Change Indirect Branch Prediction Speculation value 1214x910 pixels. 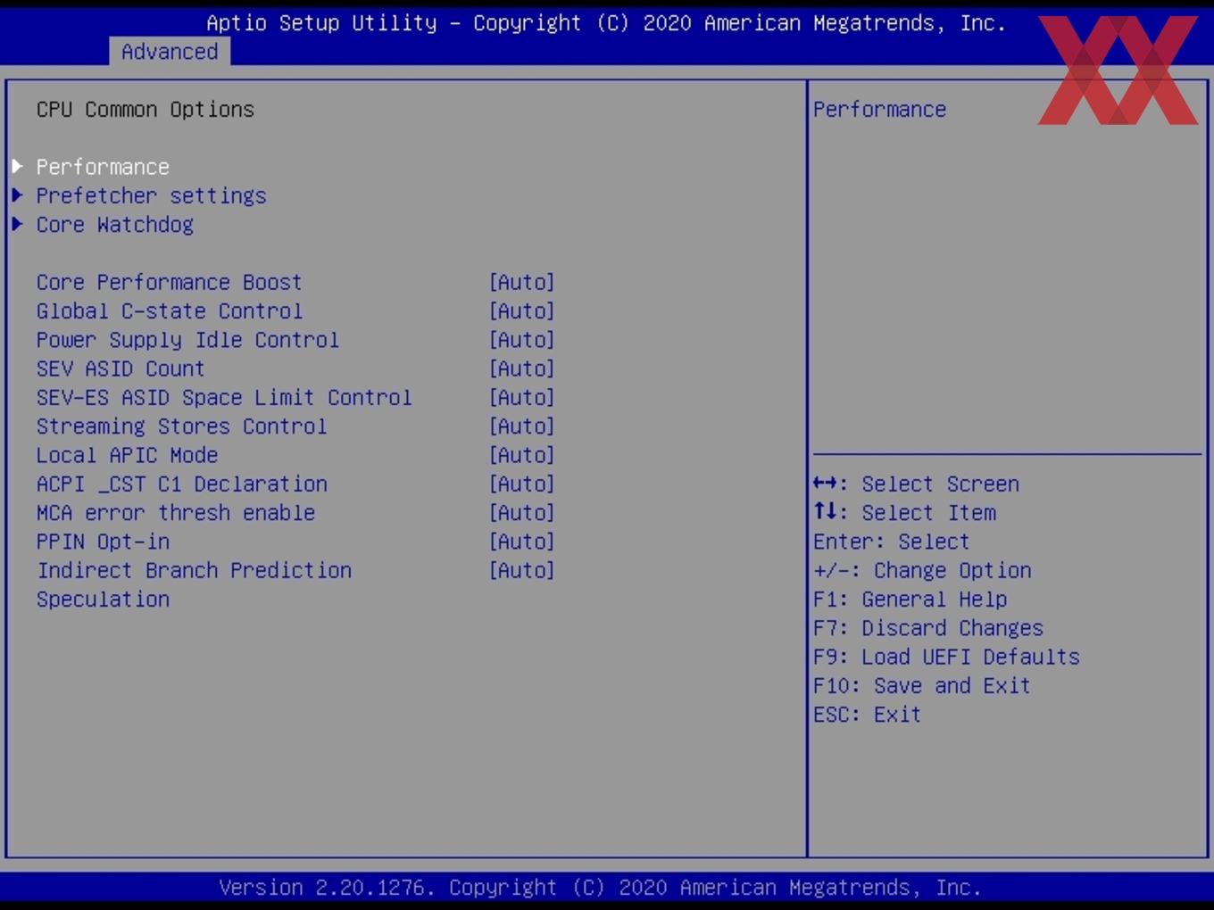point(522,570)
